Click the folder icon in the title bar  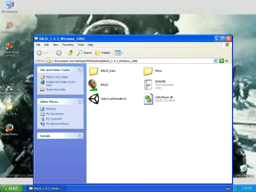36,38
